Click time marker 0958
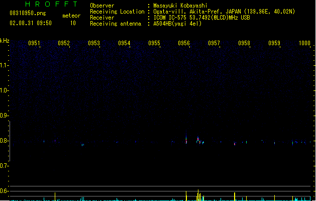Image resolution: width=316 pixels, height=201 pixels. point(244,43)
